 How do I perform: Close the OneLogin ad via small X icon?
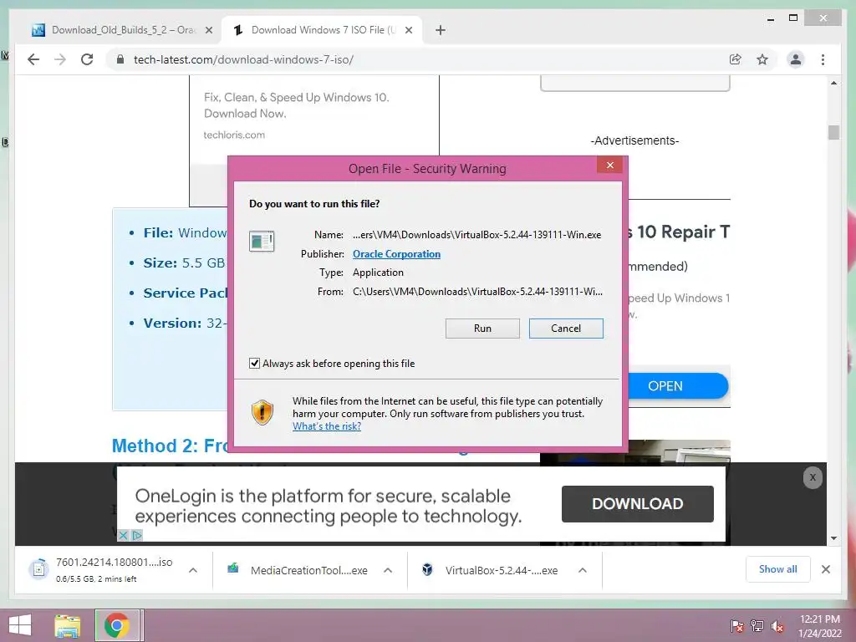tap(124, 536)
